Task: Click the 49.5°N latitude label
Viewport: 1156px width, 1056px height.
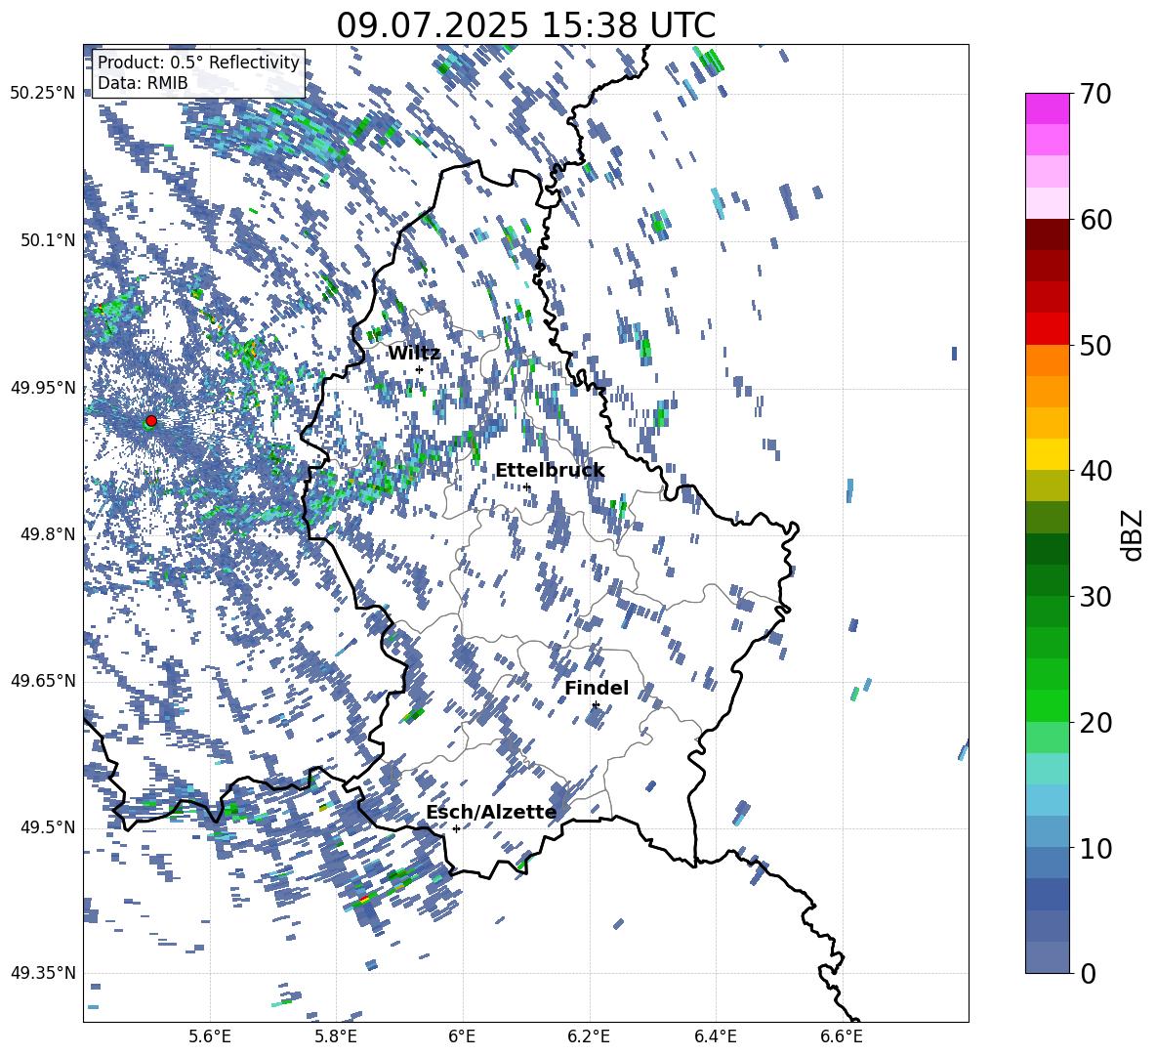Action: point(49,826)
